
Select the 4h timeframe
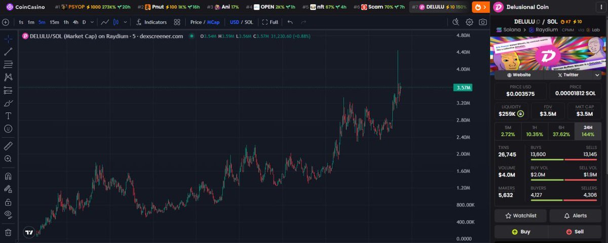point(75,22)
